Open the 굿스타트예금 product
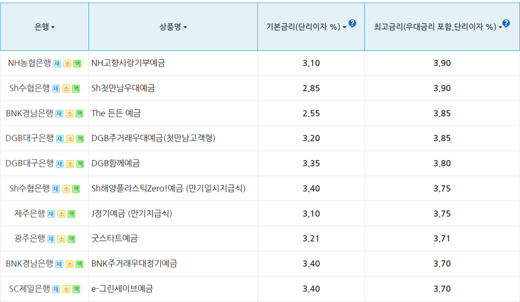 (x=114, y=238)
